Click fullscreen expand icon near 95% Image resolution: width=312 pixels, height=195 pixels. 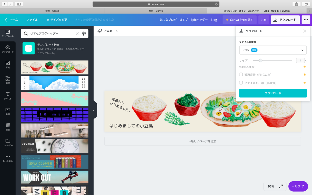pyautogui.click(x=281, y=186)
